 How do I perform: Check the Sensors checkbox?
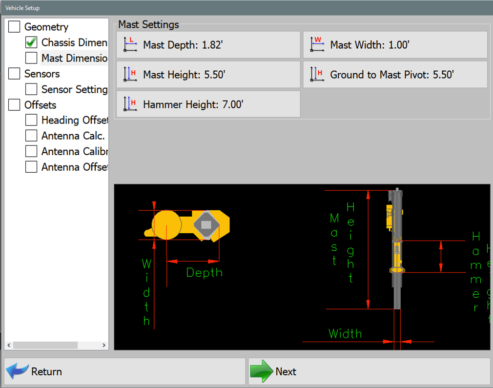pyautogui.click(x=14, y=73)
